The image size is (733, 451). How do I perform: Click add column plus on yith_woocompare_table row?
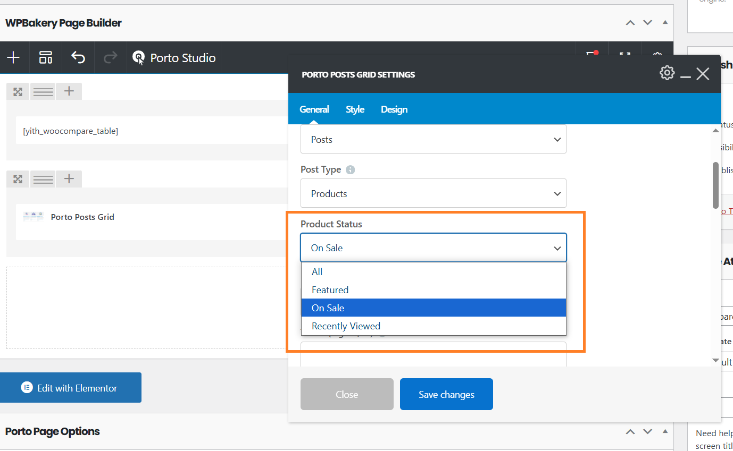coord(69,91)
